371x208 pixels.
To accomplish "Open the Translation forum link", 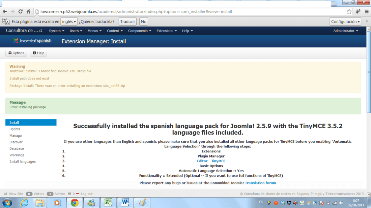I will click(x=260, y=183).
